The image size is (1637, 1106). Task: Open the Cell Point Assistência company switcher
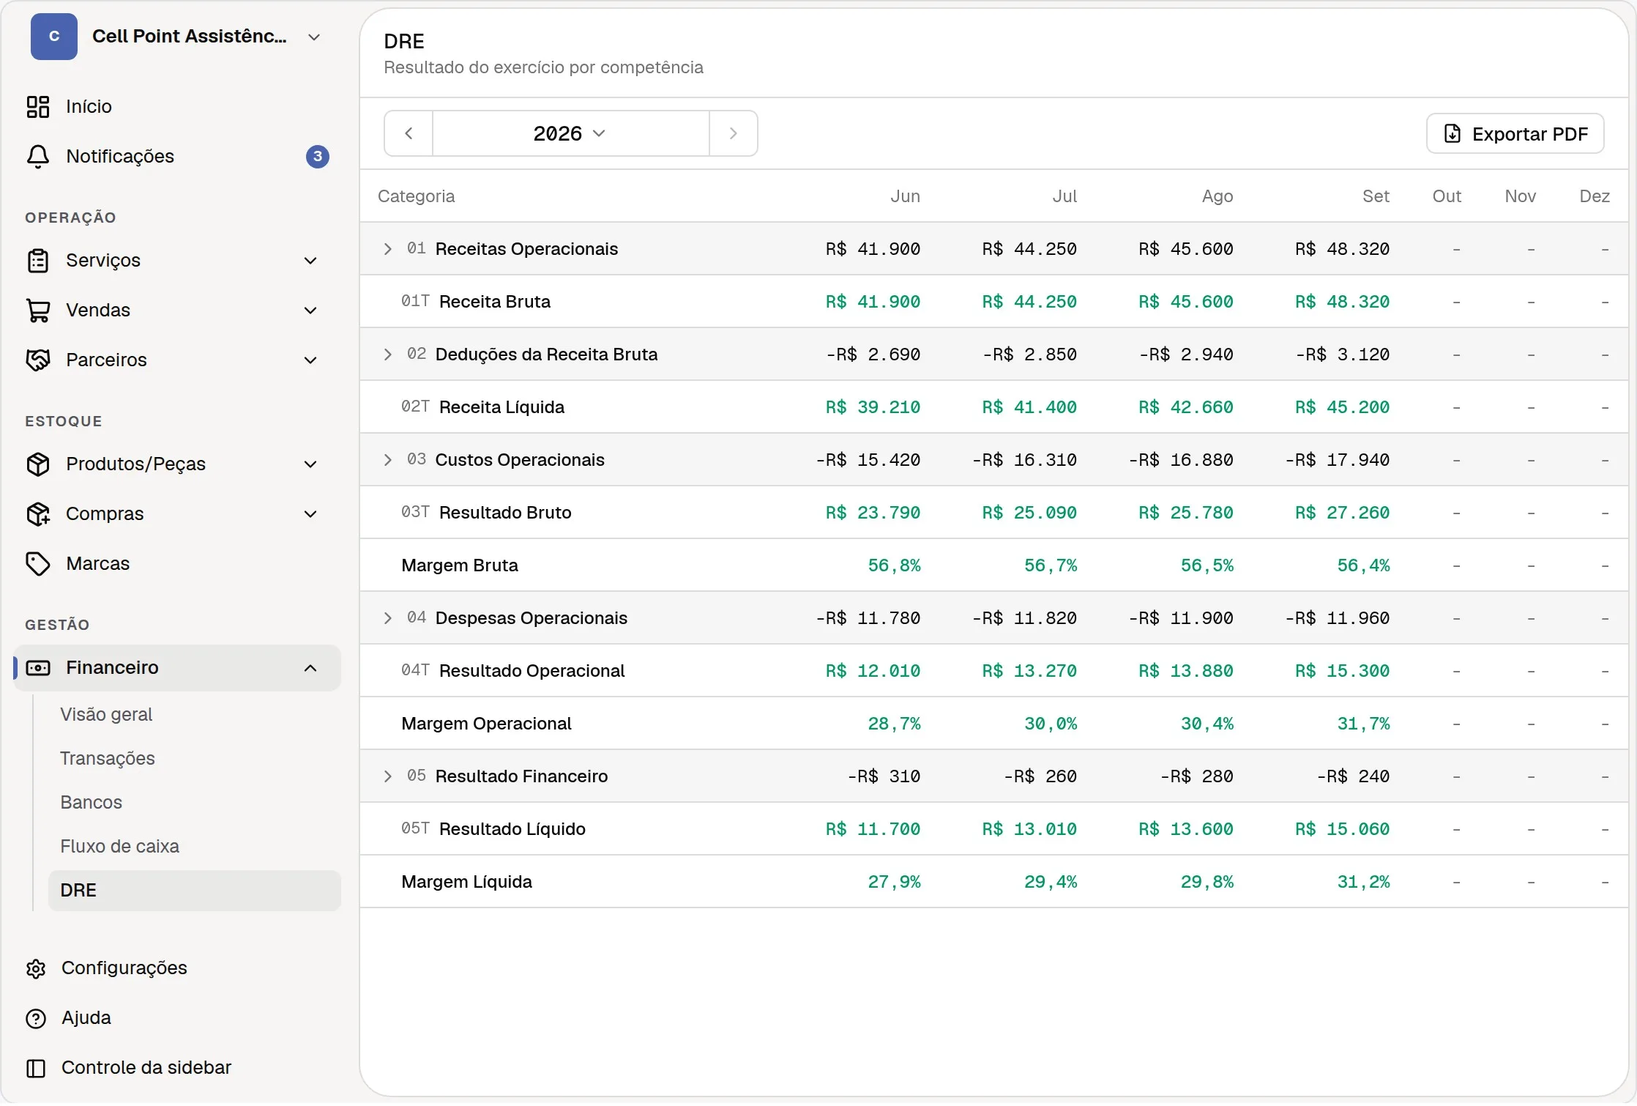click(177, 37)
